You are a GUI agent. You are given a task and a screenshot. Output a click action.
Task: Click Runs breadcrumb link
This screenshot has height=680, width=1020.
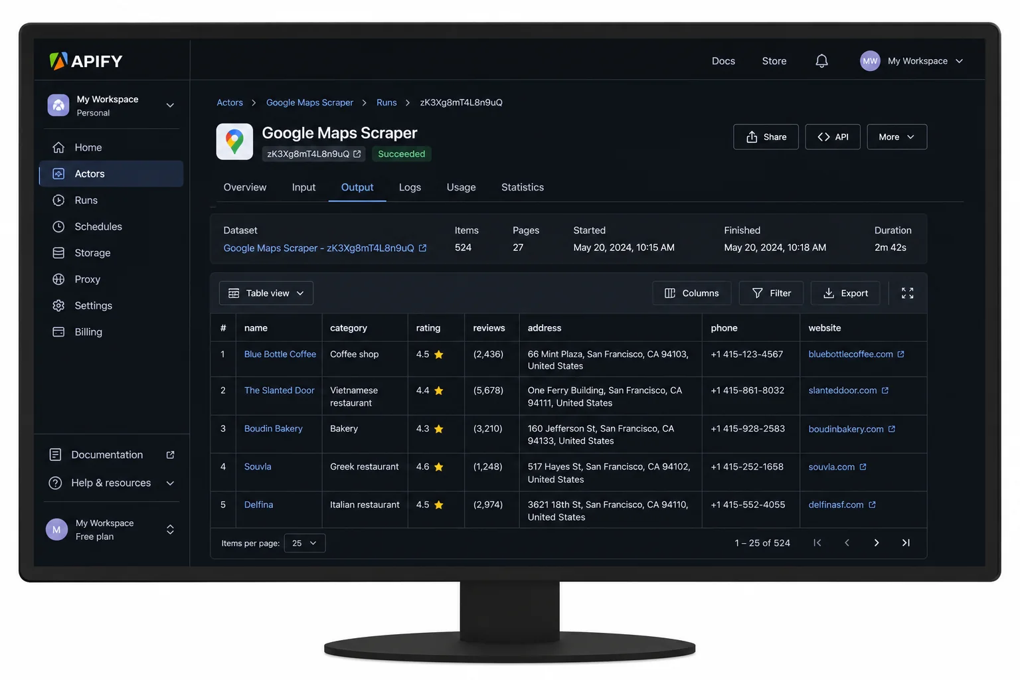point(386,103)
